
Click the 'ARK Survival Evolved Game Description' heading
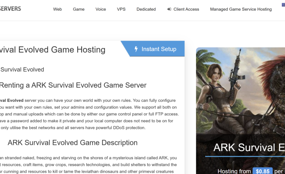point(73,143)
